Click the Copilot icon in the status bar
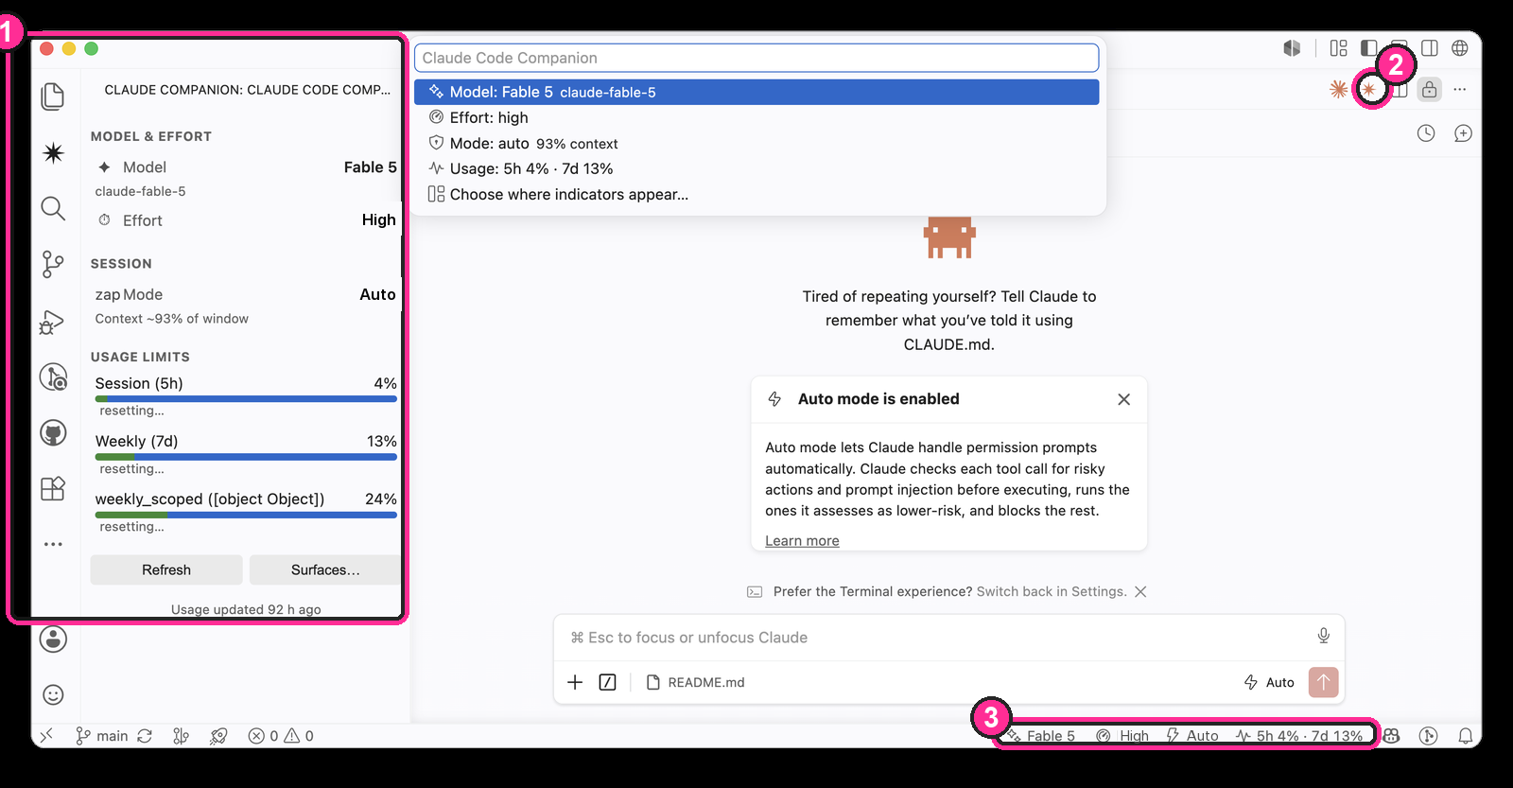The image size is (1513, 788). 1391,736
